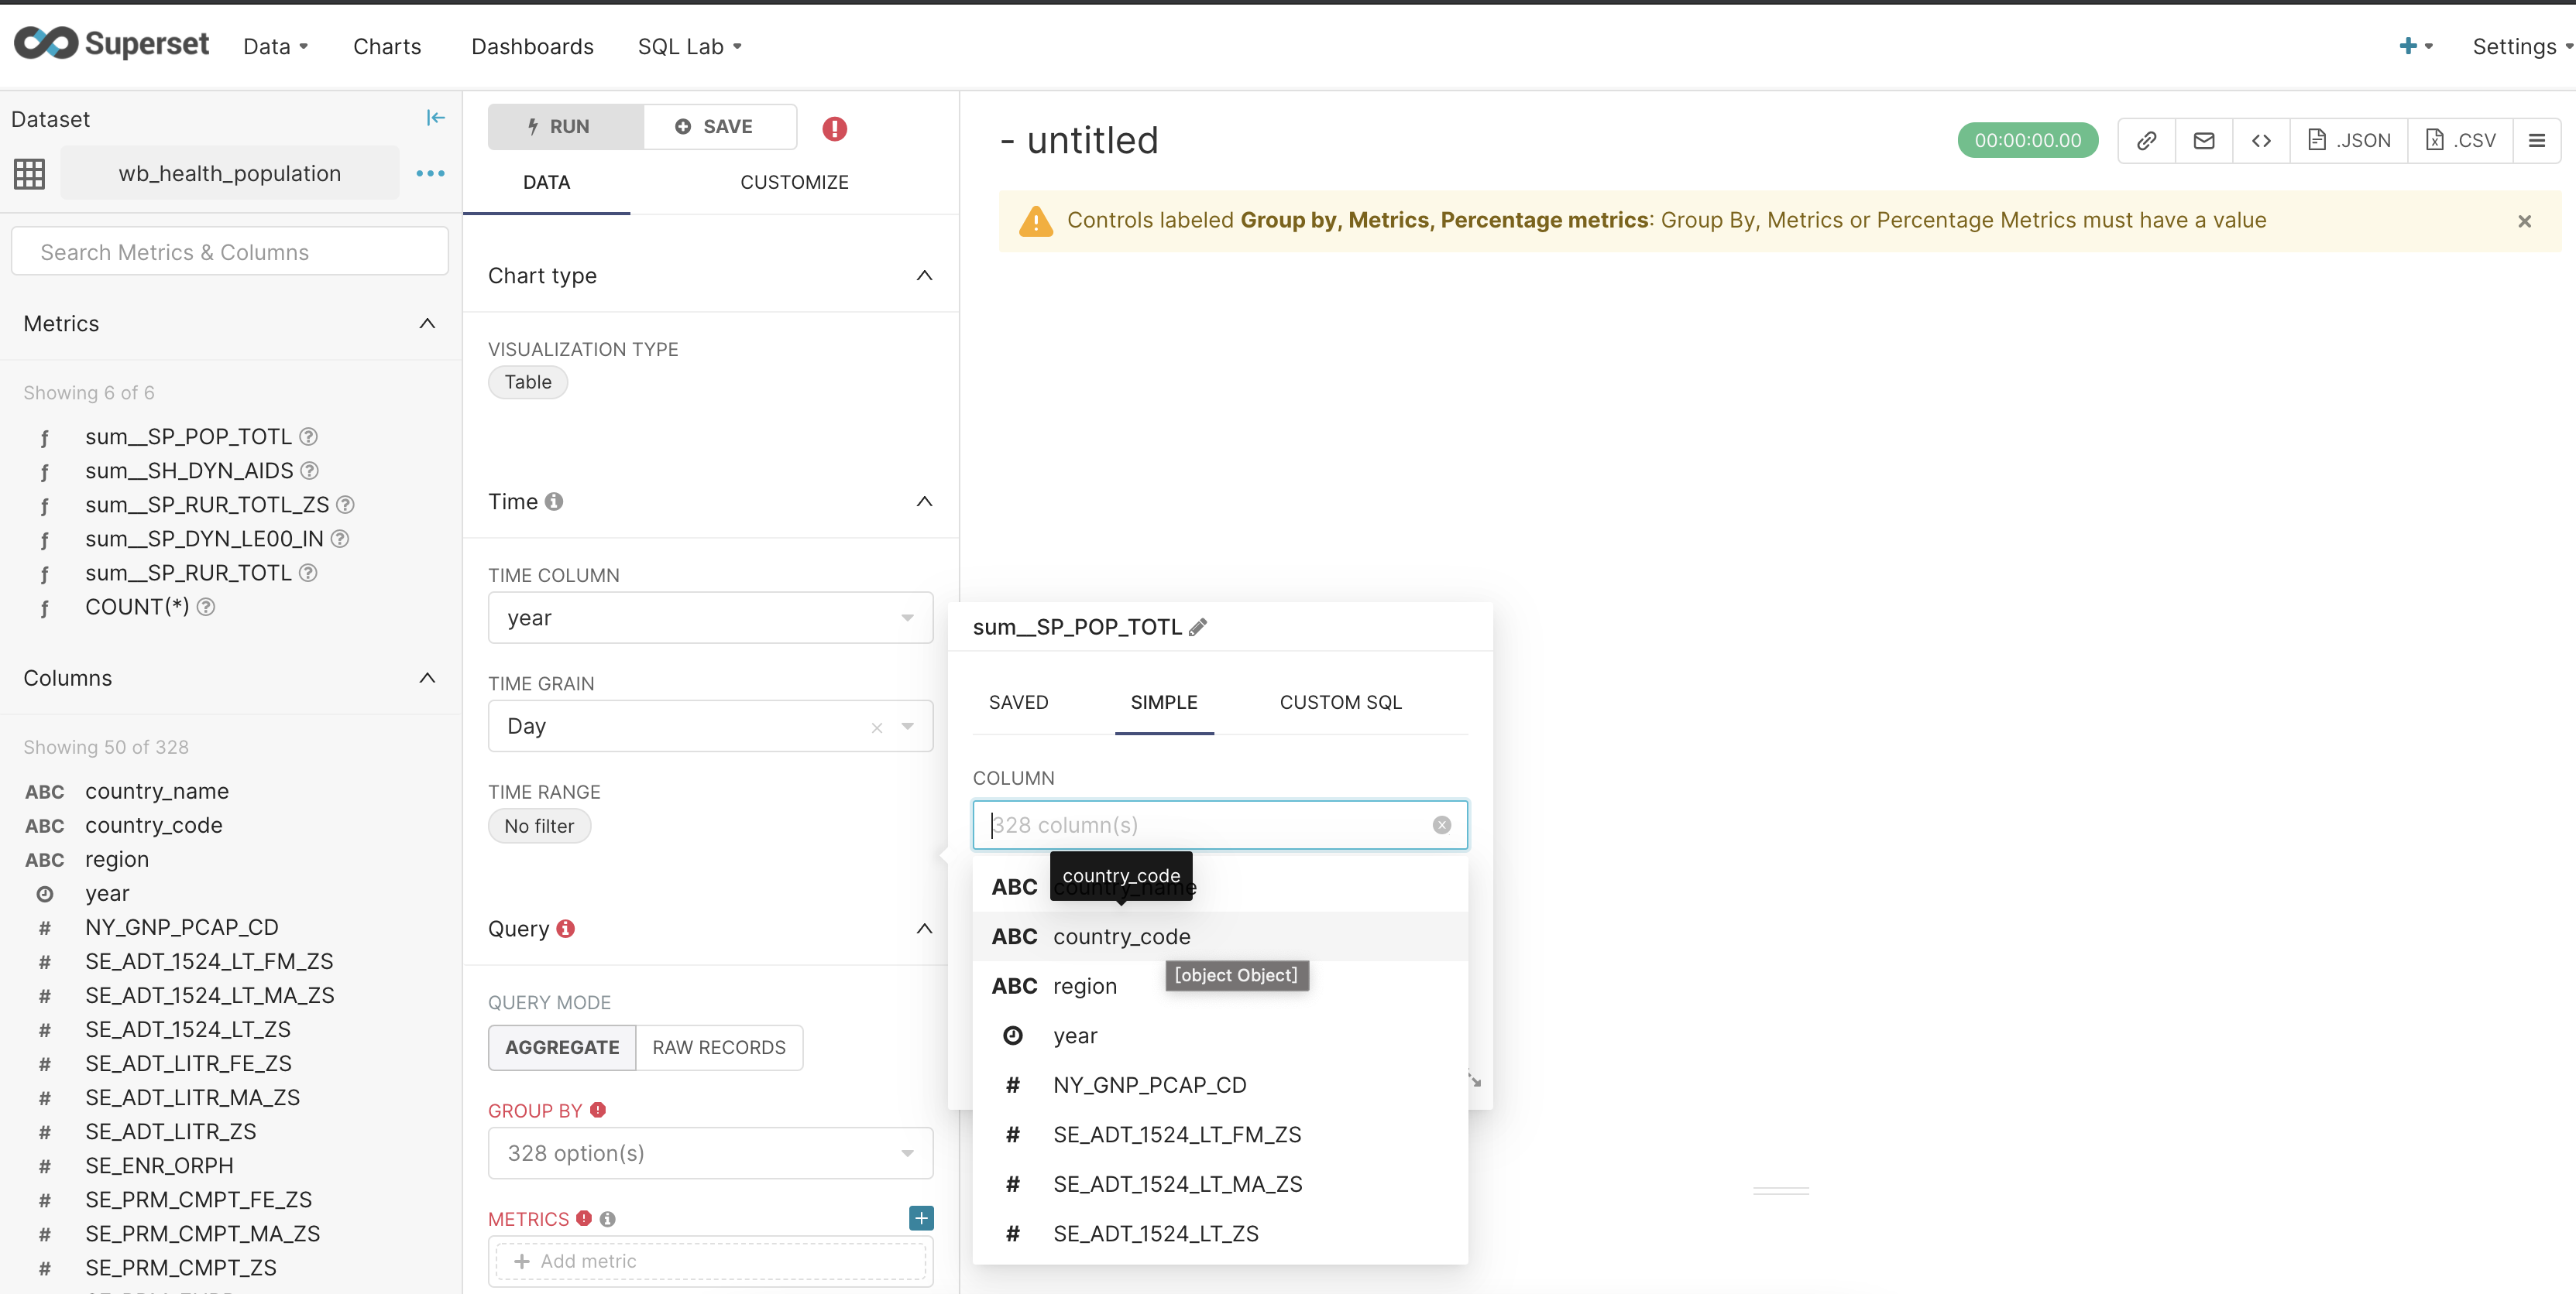Copy the permalink to clipboard
This screenshot has height=1294, width=2576.
[x=2146, y=140]
